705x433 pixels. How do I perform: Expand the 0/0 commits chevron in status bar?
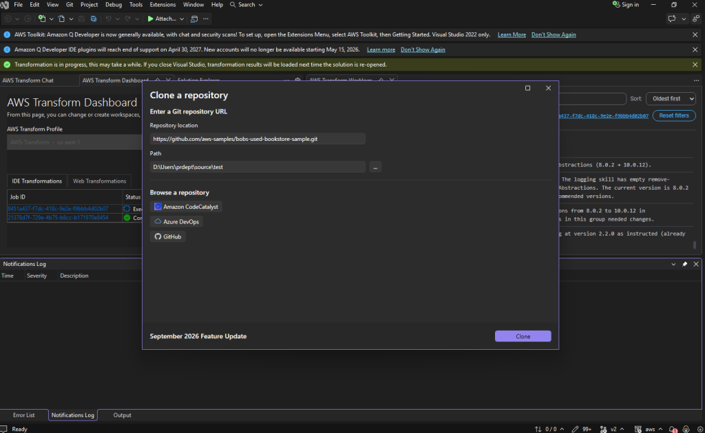[x=562, y=430]
